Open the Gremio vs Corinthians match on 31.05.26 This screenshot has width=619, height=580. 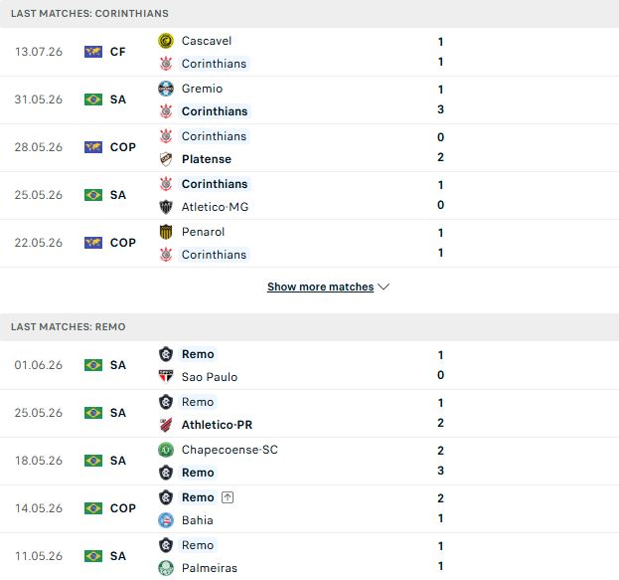(x=310, y=100)
